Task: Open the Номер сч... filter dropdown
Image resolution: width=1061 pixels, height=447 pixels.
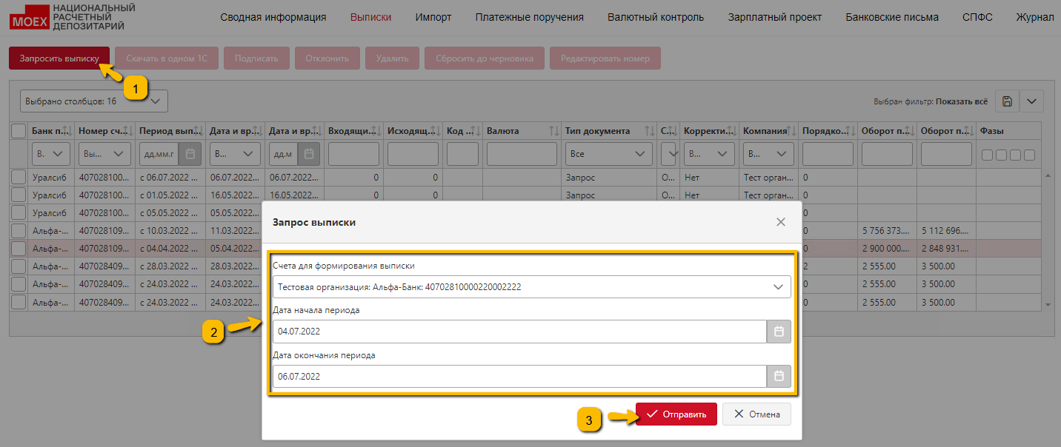Action: click(x=104, y=154)
